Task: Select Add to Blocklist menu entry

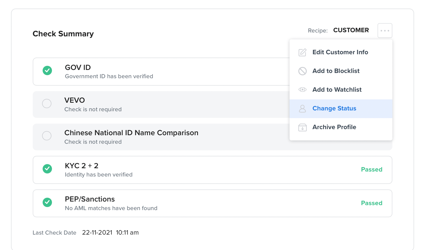Action: (336, 71)
